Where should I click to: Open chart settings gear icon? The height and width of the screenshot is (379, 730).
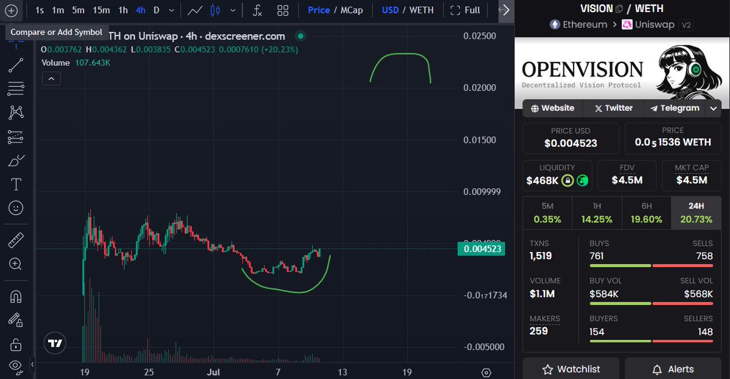486,372
